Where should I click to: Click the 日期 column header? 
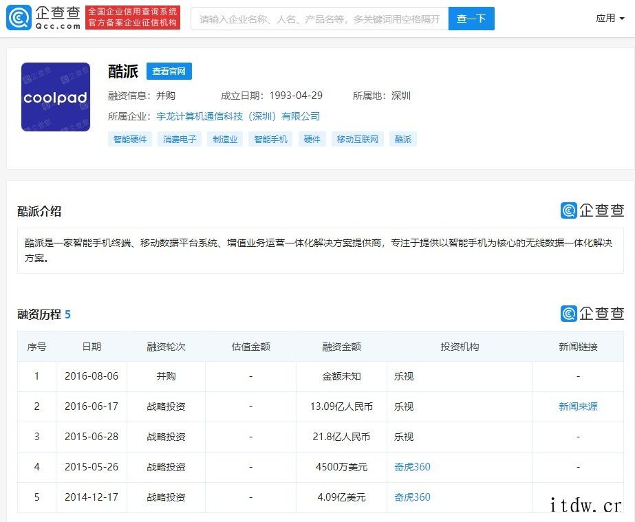pos(92,347)
